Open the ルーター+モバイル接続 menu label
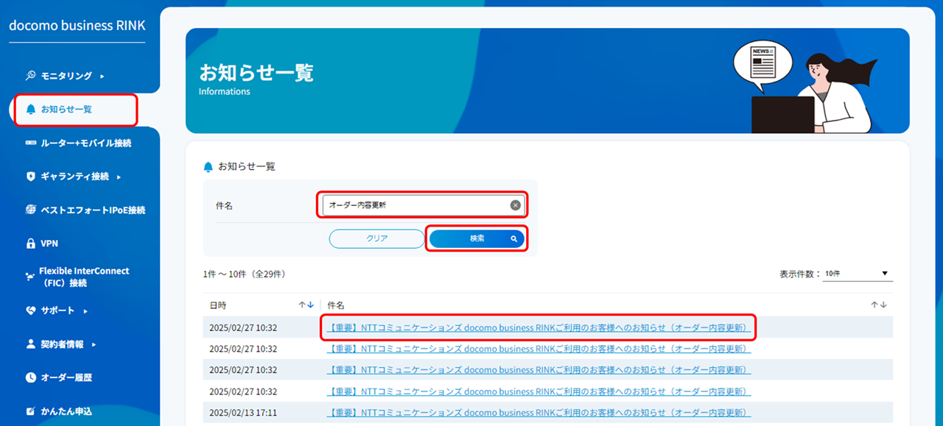943x426 pixels. pos(86,143)
